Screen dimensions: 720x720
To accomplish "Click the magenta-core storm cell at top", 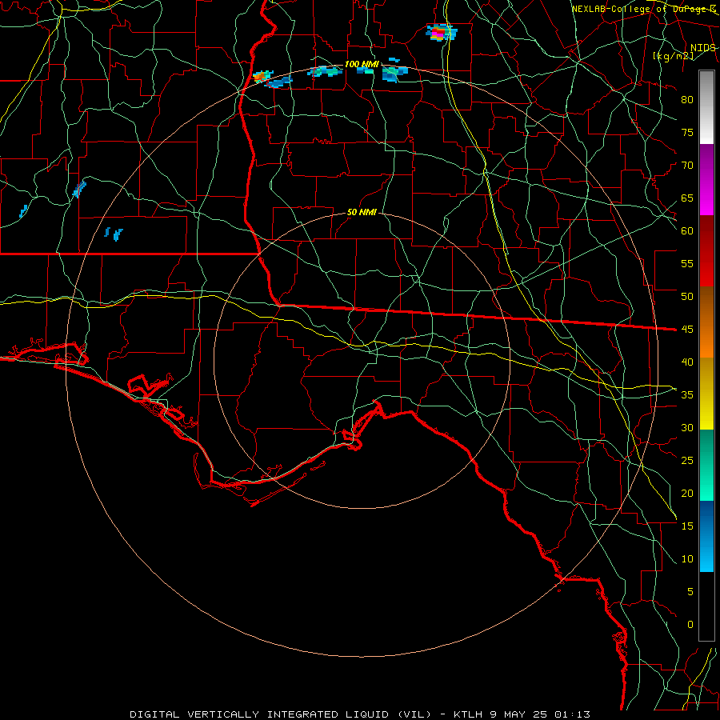I will click(x=441, y=33).
